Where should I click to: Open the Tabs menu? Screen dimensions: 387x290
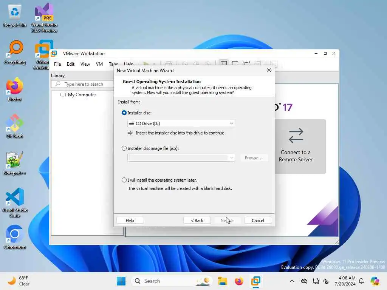pyautogui.click(x=113, y=64)
